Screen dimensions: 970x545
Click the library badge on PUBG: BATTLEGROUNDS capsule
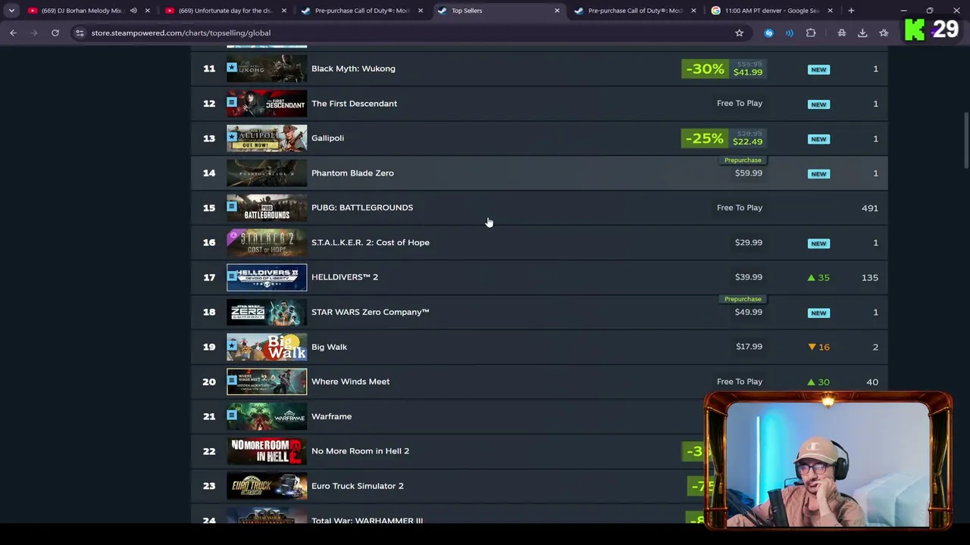pos(232,207)
